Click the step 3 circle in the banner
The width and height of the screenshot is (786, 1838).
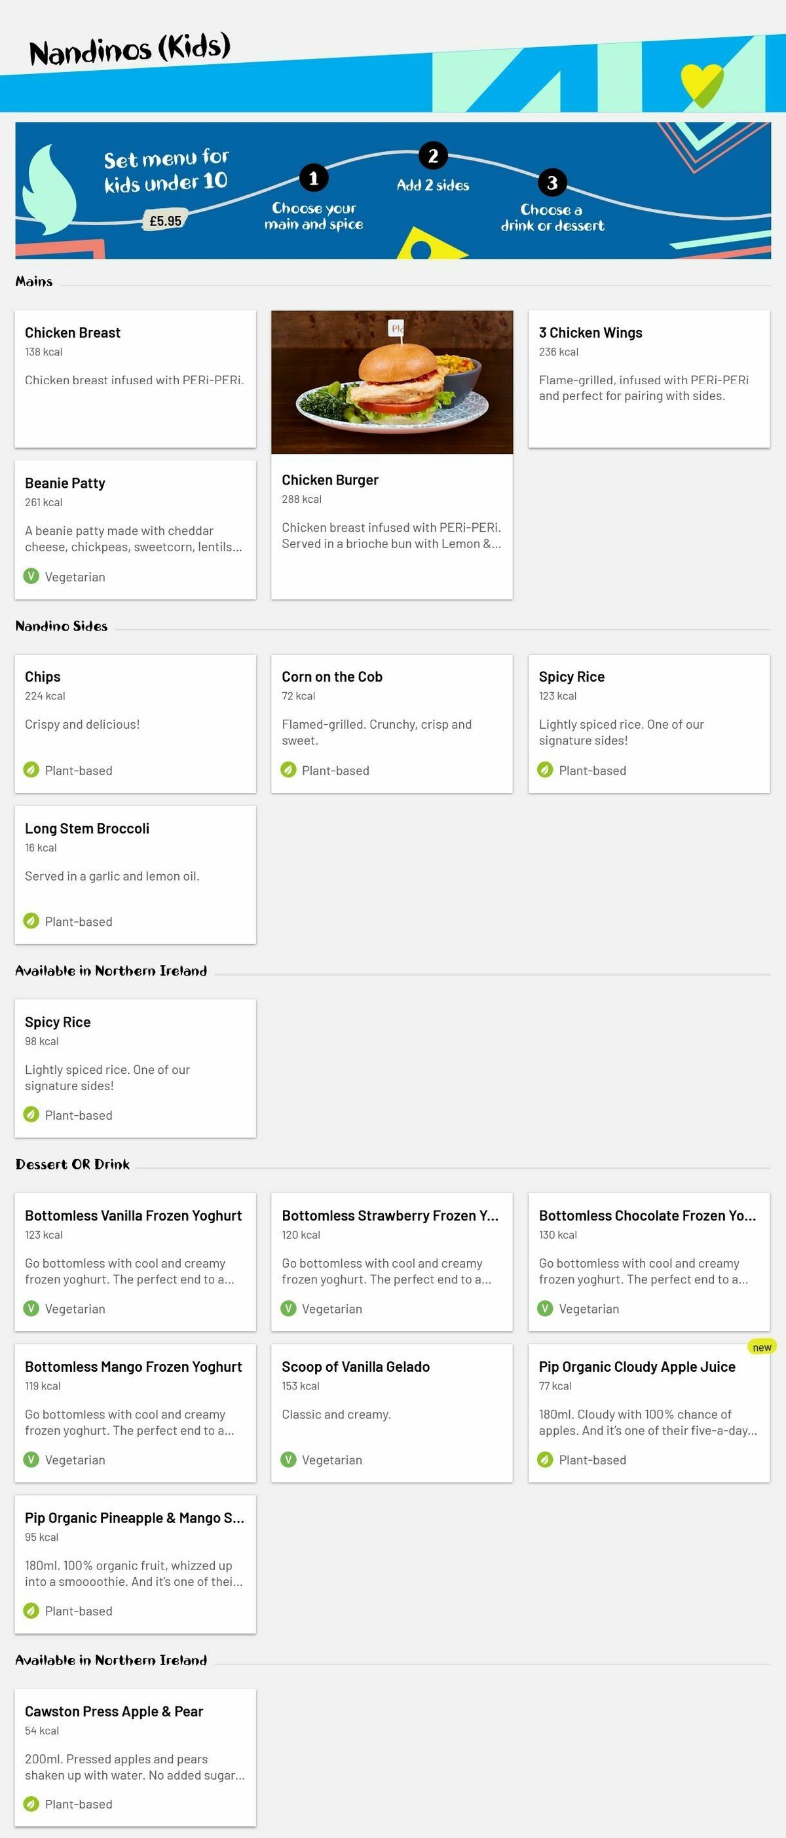click(x=552, y=183)
